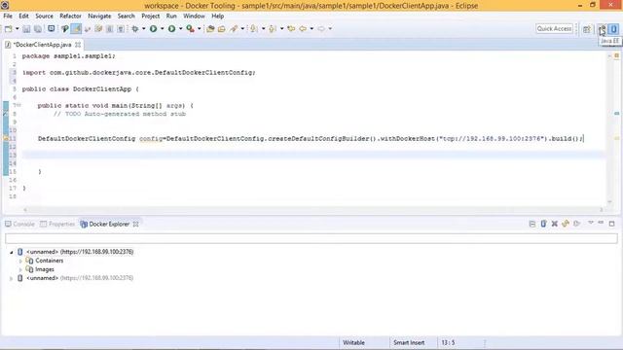623x350 pixels.
Task: Click the Open Type package icon
Action: coord(210,28)
